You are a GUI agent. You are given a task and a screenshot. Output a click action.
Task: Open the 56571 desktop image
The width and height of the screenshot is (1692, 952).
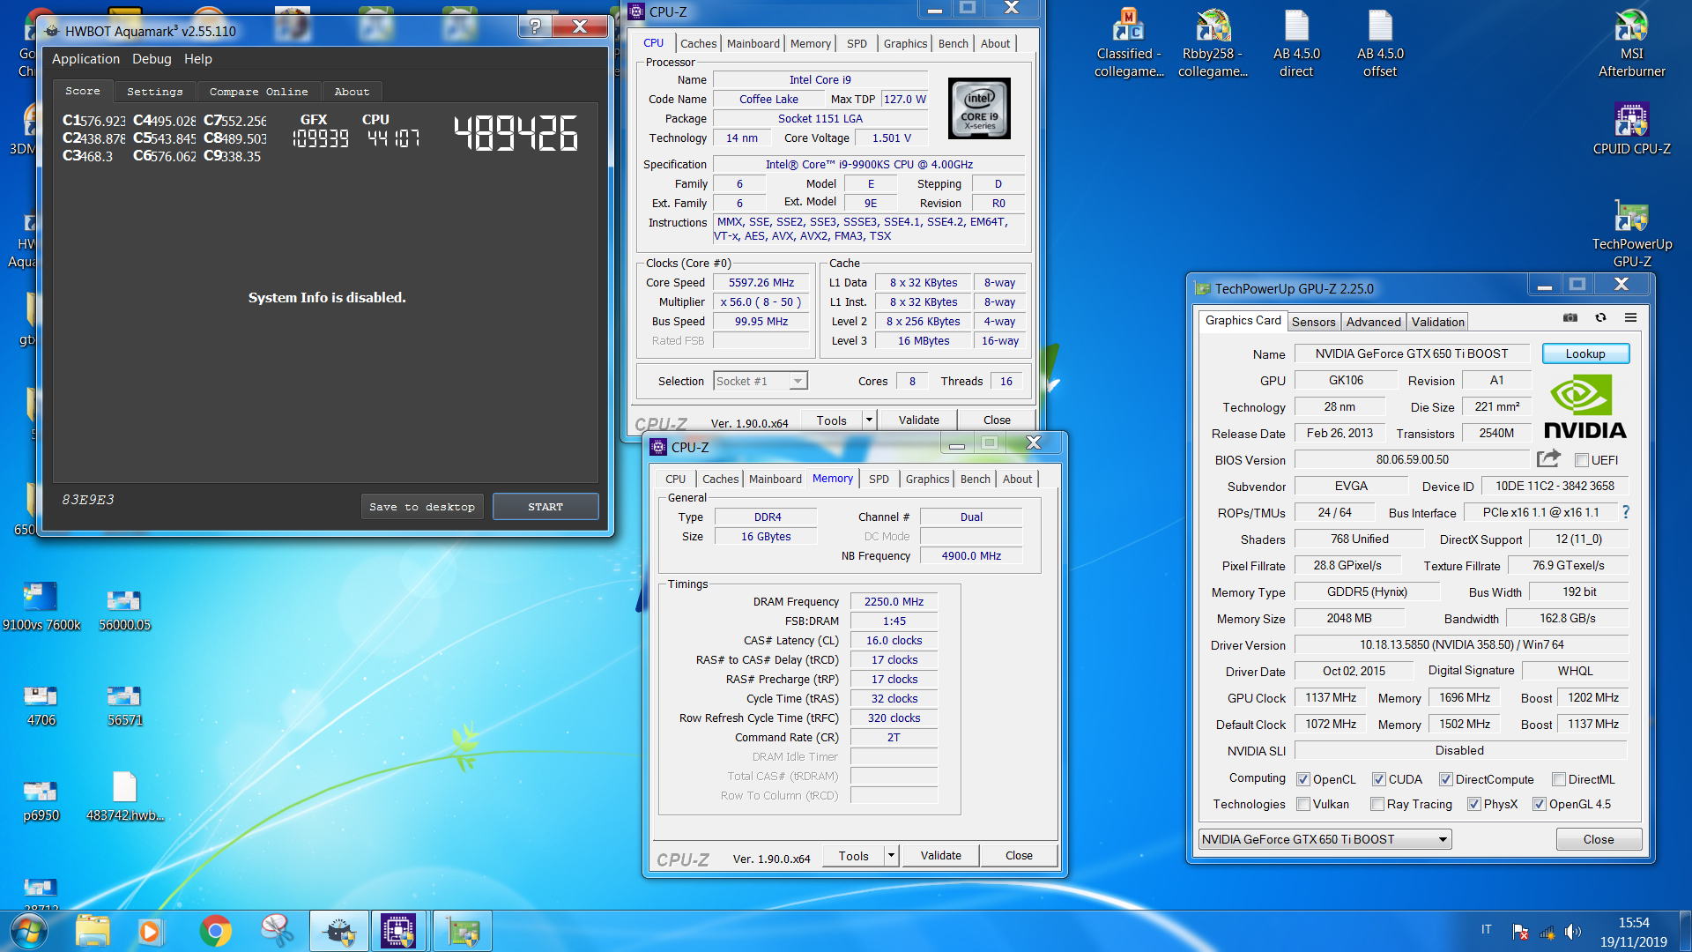pyautogui.click(x=124, y=705)
